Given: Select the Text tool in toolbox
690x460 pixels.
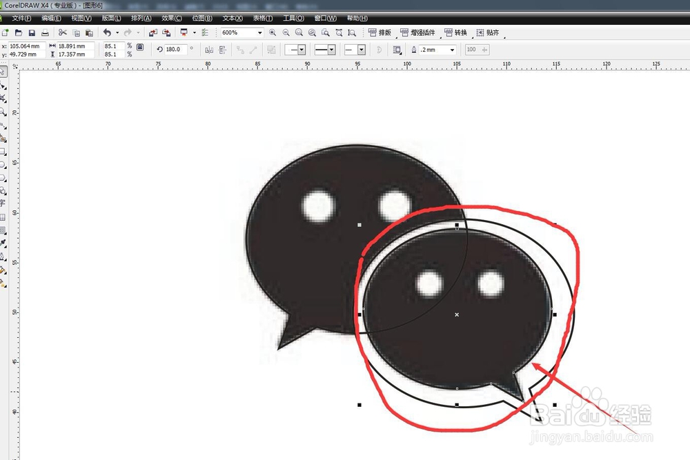Looking at the screenshot, I should pos(3,203).
